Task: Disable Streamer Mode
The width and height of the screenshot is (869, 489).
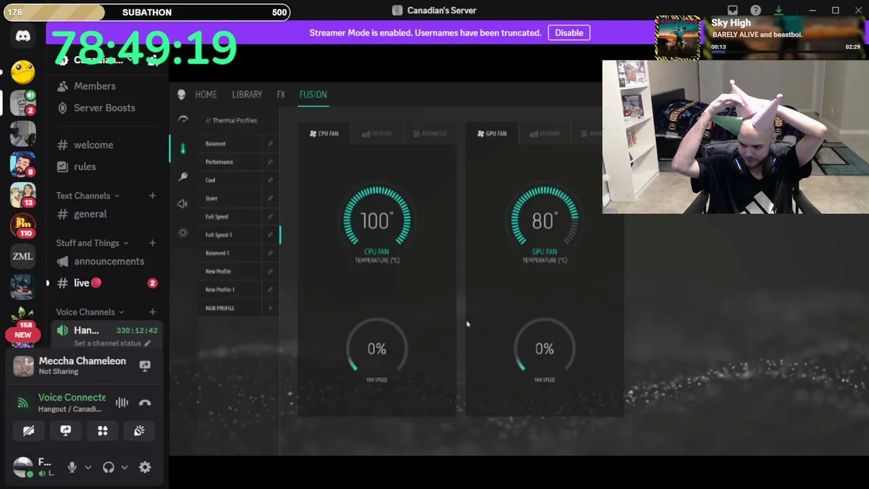Action: tap(569, 33)
